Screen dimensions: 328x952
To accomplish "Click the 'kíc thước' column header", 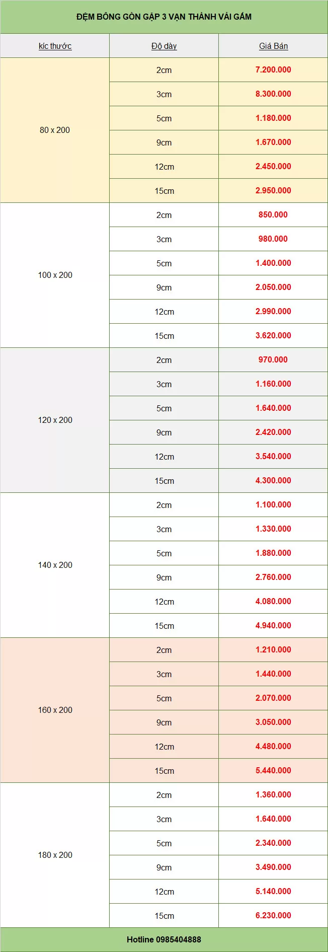I will [55, 46].
